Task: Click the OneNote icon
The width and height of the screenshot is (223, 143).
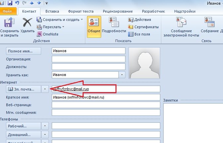Action: coord(39,34)
